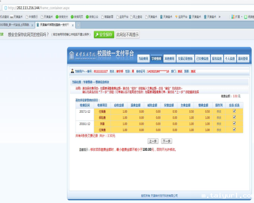Click the current user avatar icon
The width and height of the screenshot is (254, 203).
click(72, 71)
